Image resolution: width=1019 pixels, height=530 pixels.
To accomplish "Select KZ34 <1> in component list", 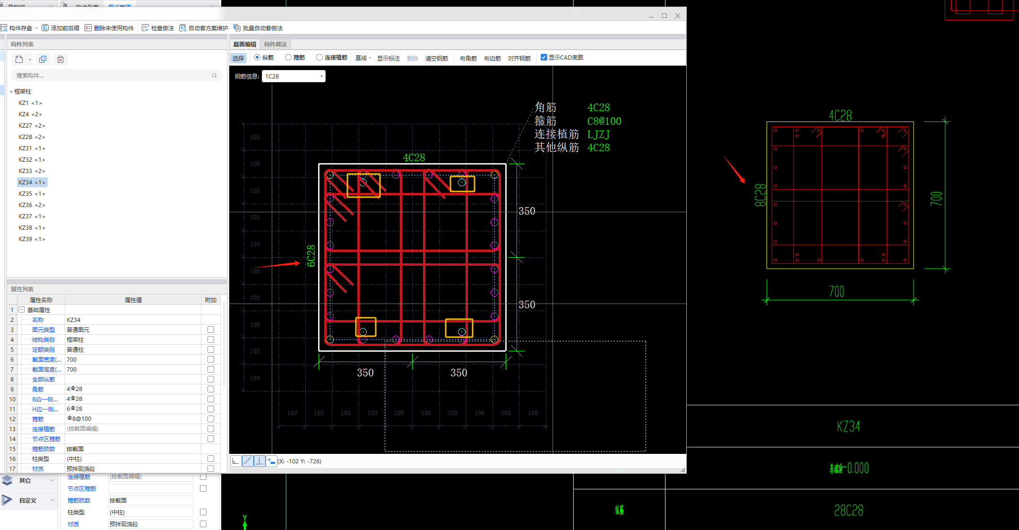I will (32, 182).
